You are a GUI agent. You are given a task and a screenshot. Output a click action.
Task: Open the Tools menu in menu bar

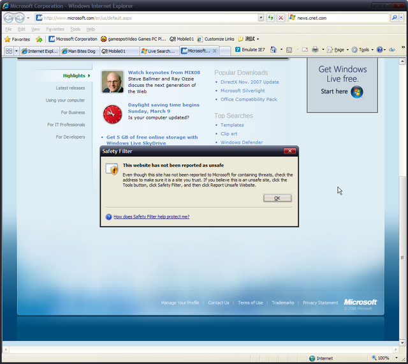click(x=75, y=29)
